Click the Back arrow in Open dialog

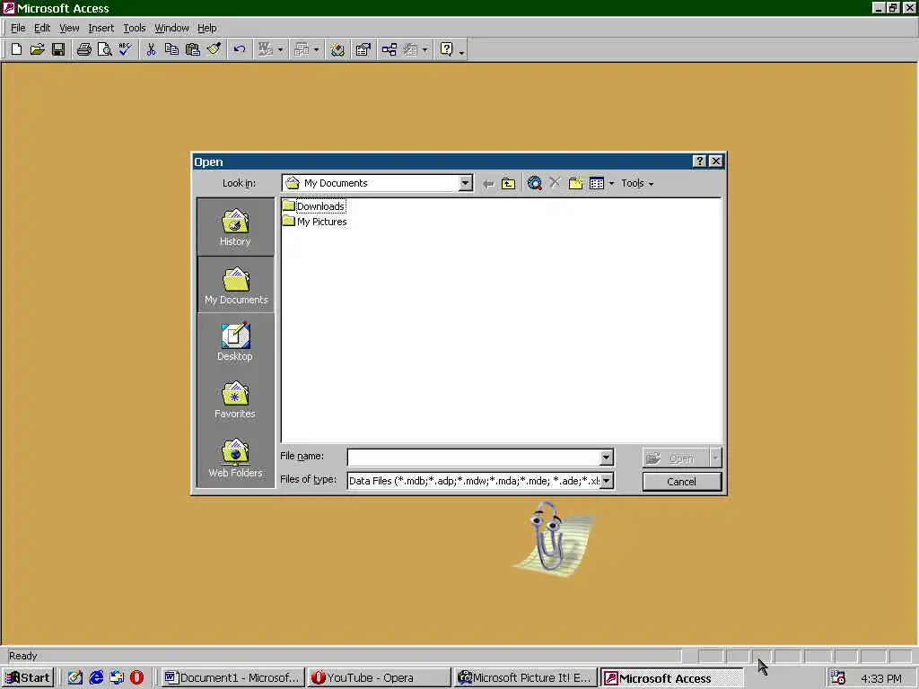(x=487, y=183)
